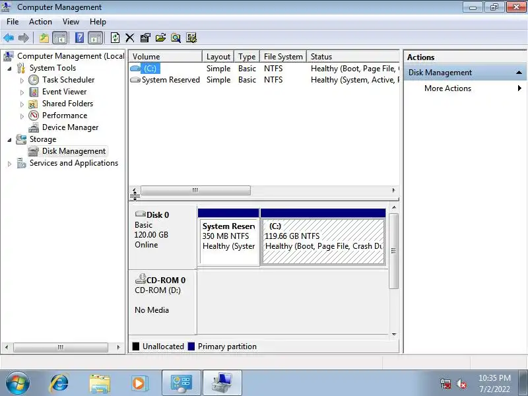528x396 pixels.
Task: Click the blue Primary partition legend swatch
Action: tap(191, 346)
